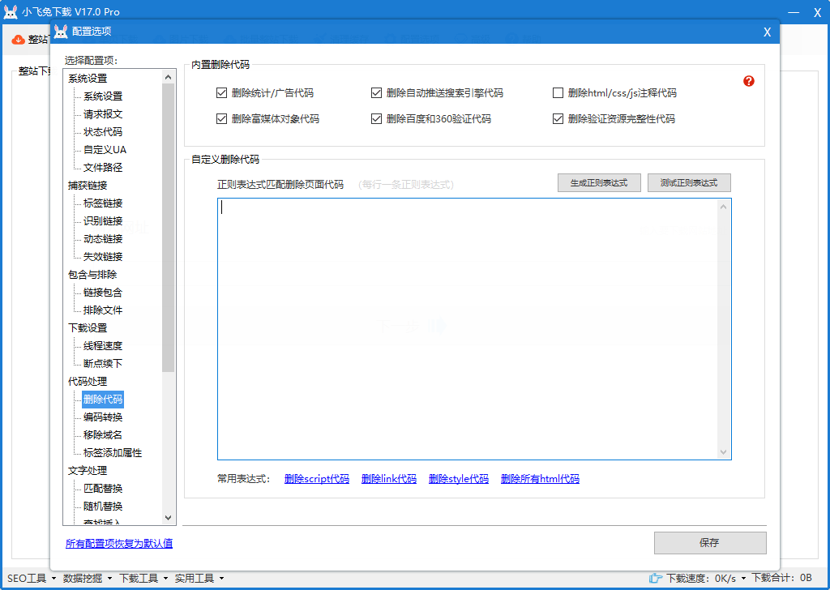Select 编码转换 in the config tree
830x590 pixels.
[x=103, y=417]
